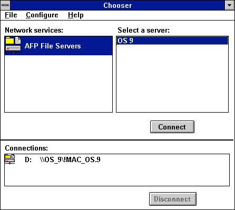Select the D: drive letter text
This screenshot has width=235, height=210.
pyautogui.click(x=28, y=160)
